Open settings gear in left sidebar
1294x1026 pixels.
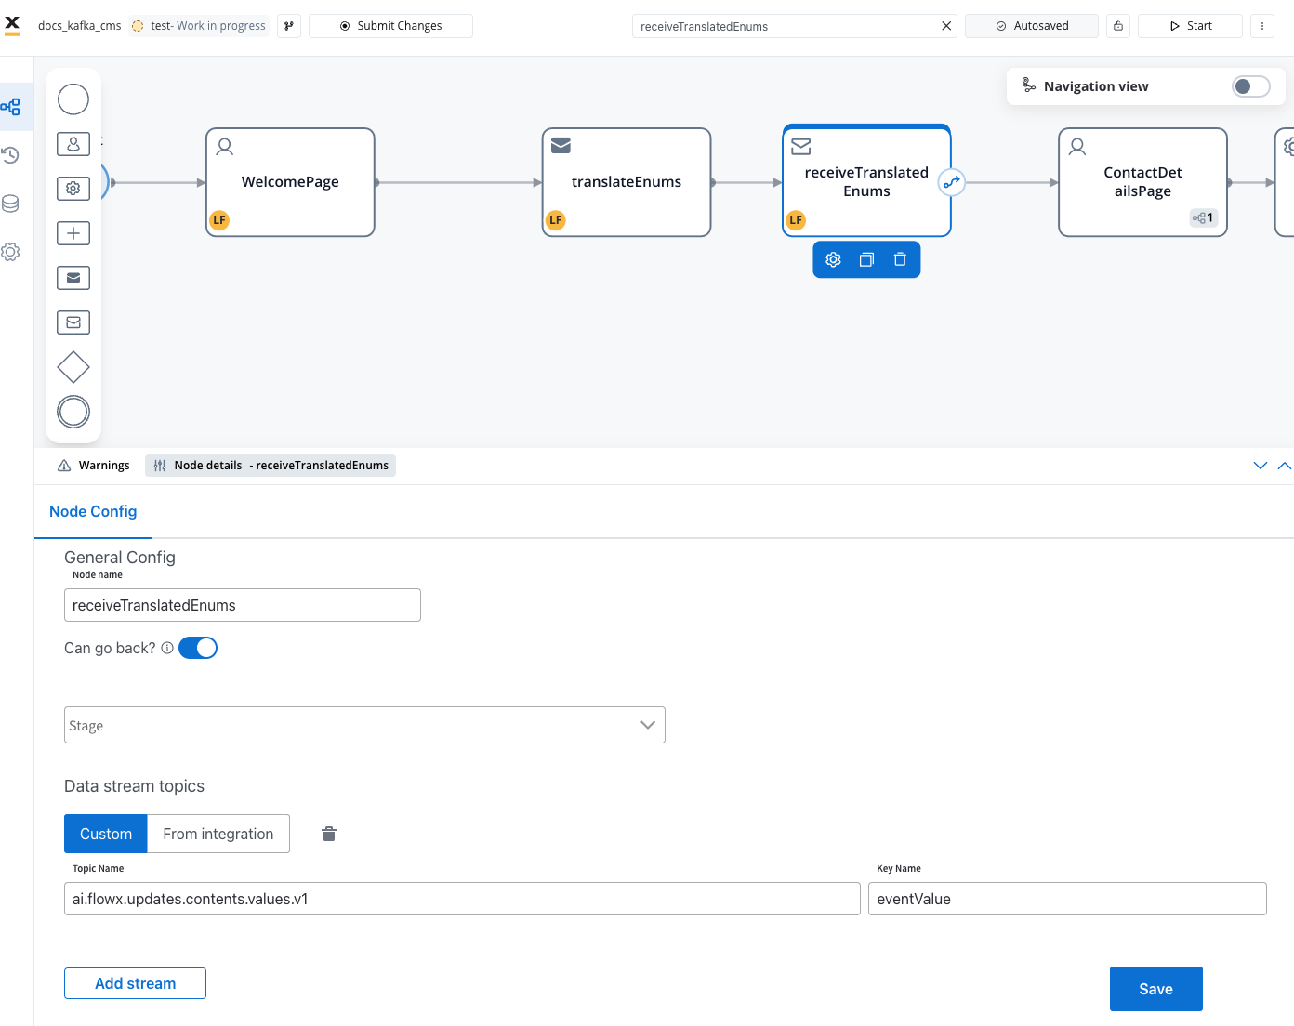click(x=11, y=252)
